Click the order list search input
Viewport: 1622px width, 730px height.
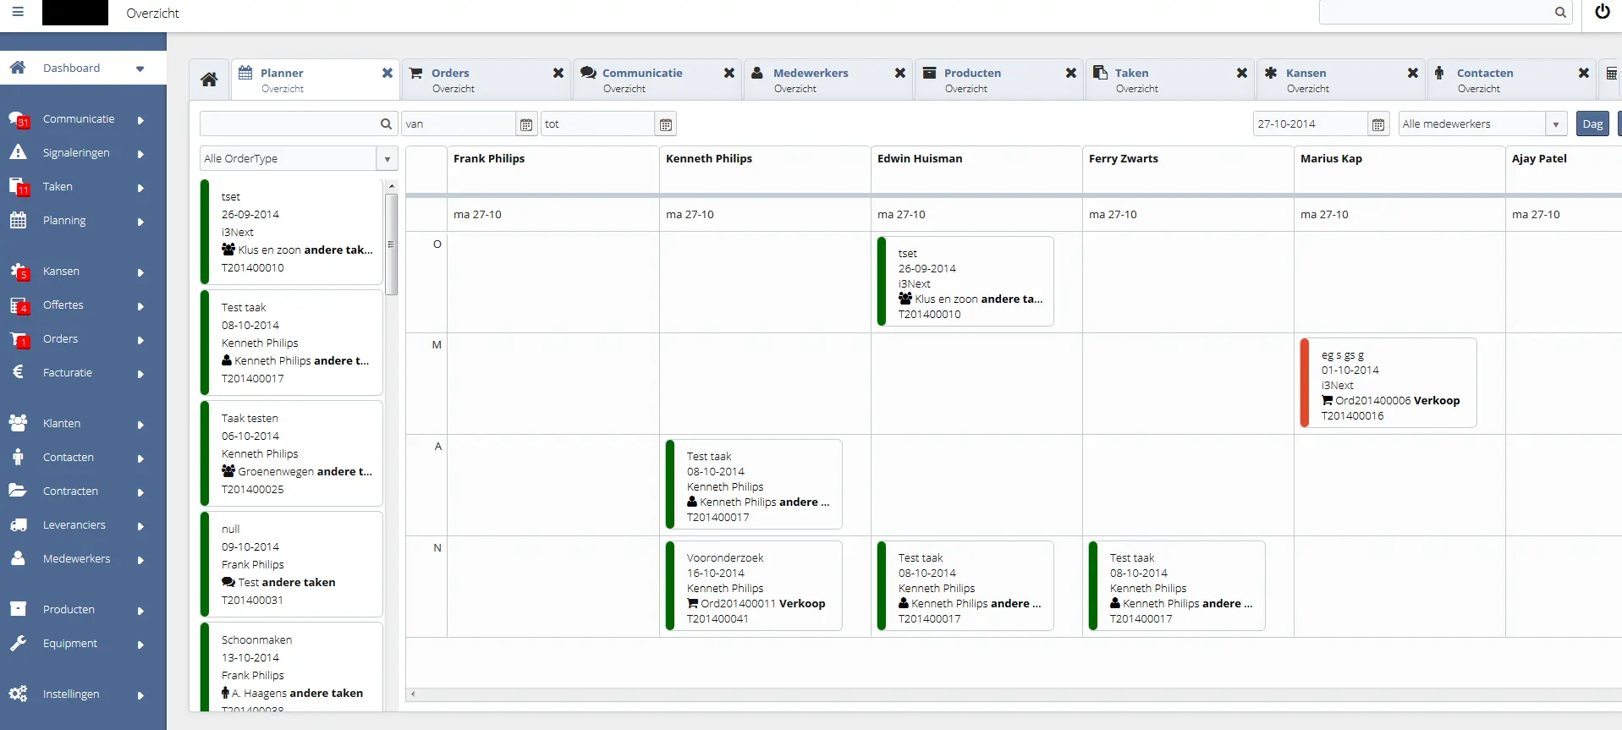click(289, 124)
